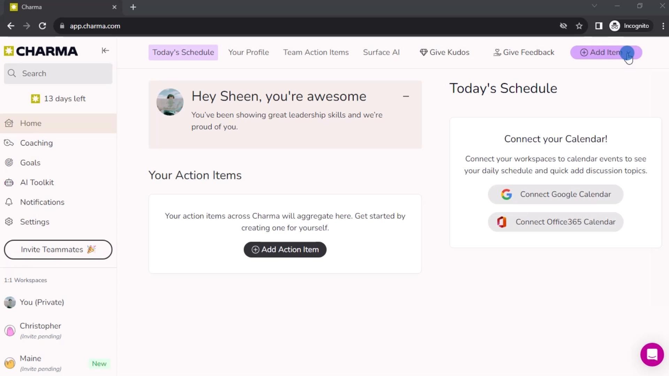669x376 pixels.
Task: Connect Office365 Calendar
Action: 555,222
